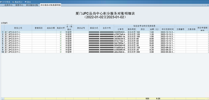Viewport: 209px width, 100px height.
Task: Click order number 24690c54-0... cell
Action: pos(120,39)
